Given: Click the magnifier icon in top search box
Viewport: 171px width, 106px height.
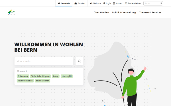Looking at the screenshot, I should click(161, 3).
